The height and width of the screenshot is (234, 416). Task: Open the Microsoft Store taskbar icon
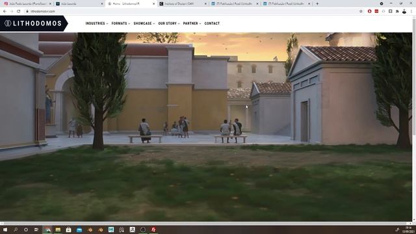pyautogui.click(x=68, y=229)
